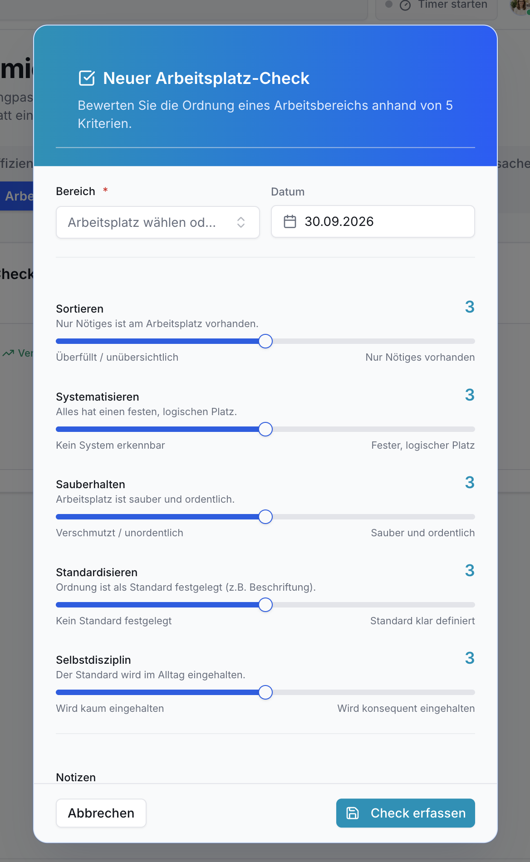Click the Notizen label
The image size is (530, 862).
(x=76, y=778)
